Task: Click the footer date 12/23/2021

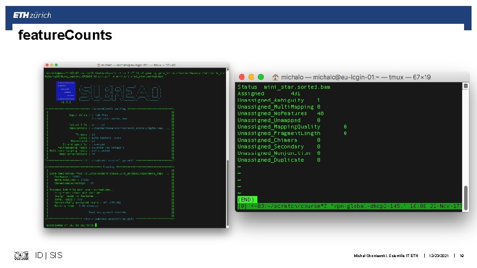Action: pos(438,256)
